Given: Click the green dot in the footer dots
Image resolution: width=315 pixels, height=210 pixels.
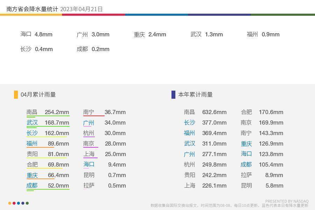Looking at the screenshot, I should tap(27, 203).
